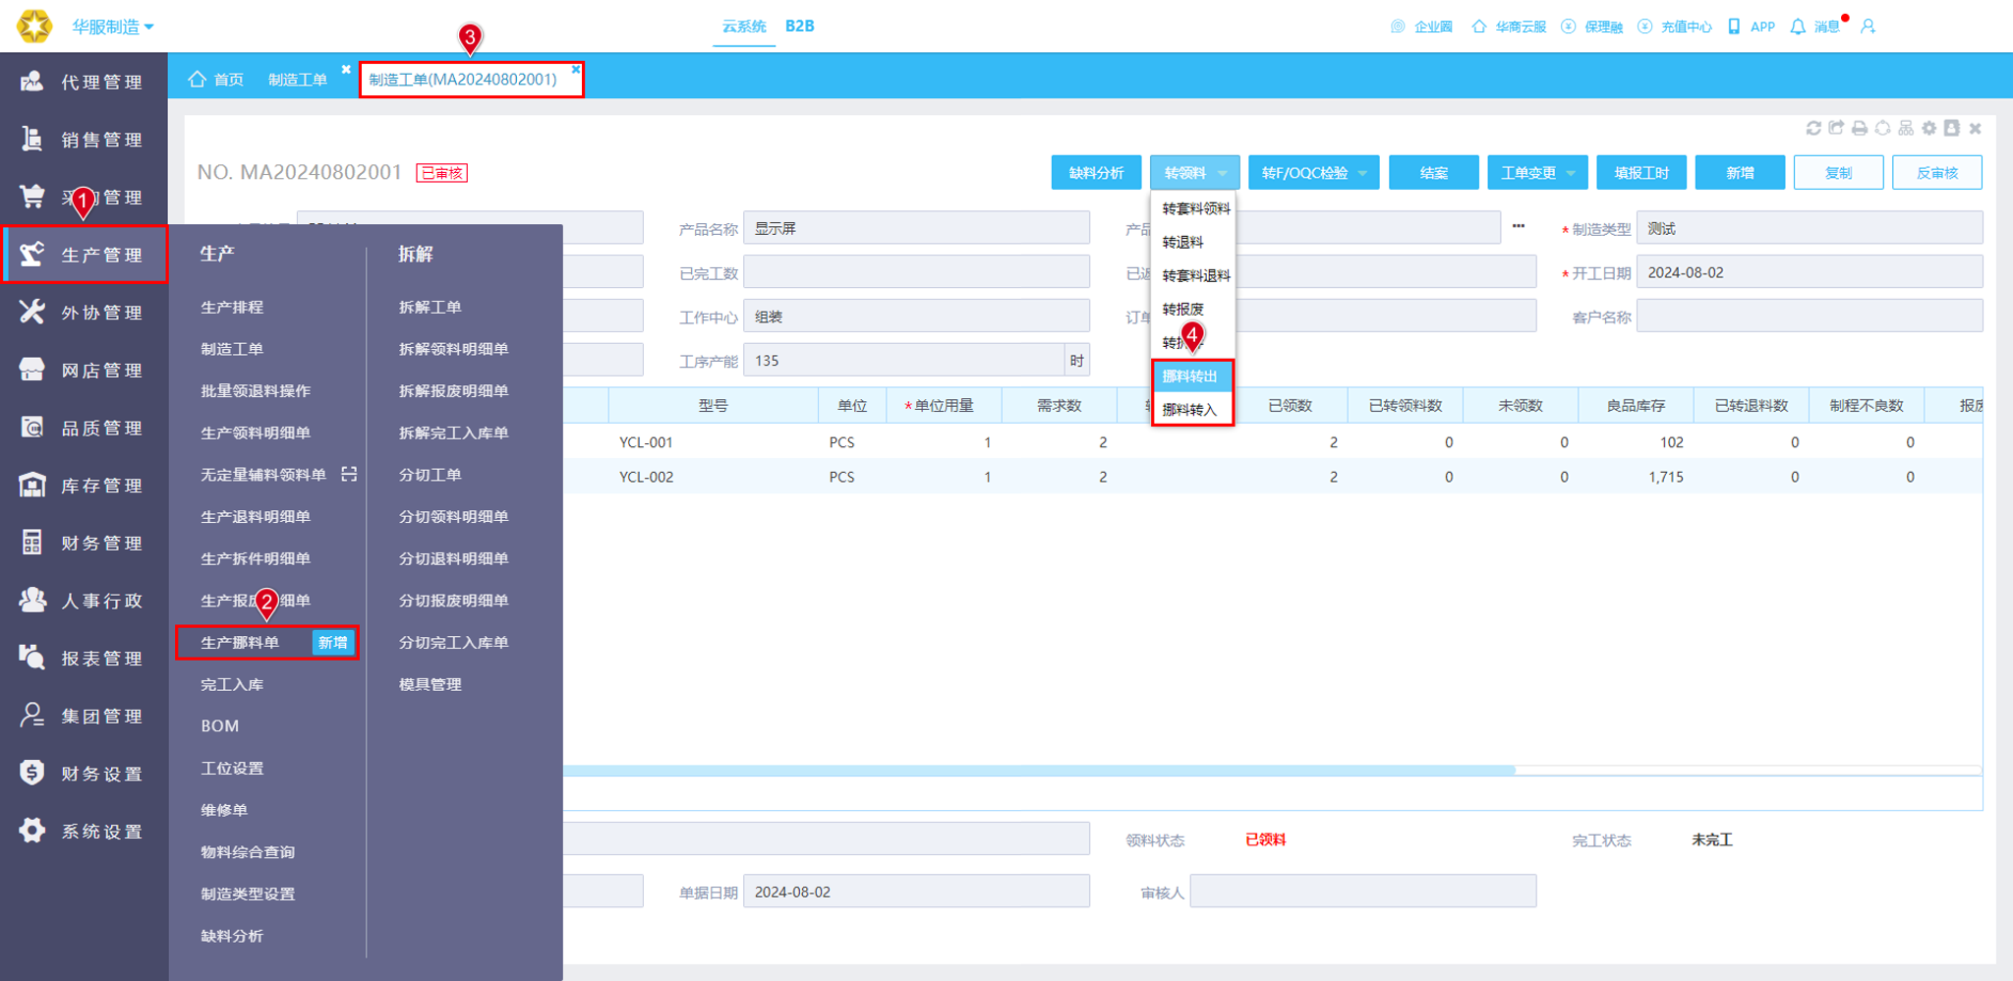Close the 制造工单(MA20240802001) tab
The width and height of the screenshot is (2013, 981).
[x=575, y=69]
